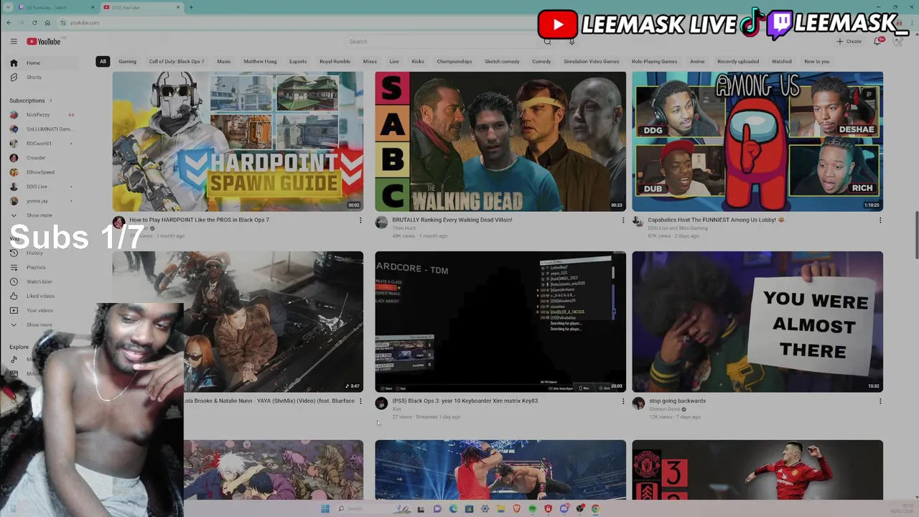
Task: Open the YouTube guide hamburger menu
Action: (14, 42)
